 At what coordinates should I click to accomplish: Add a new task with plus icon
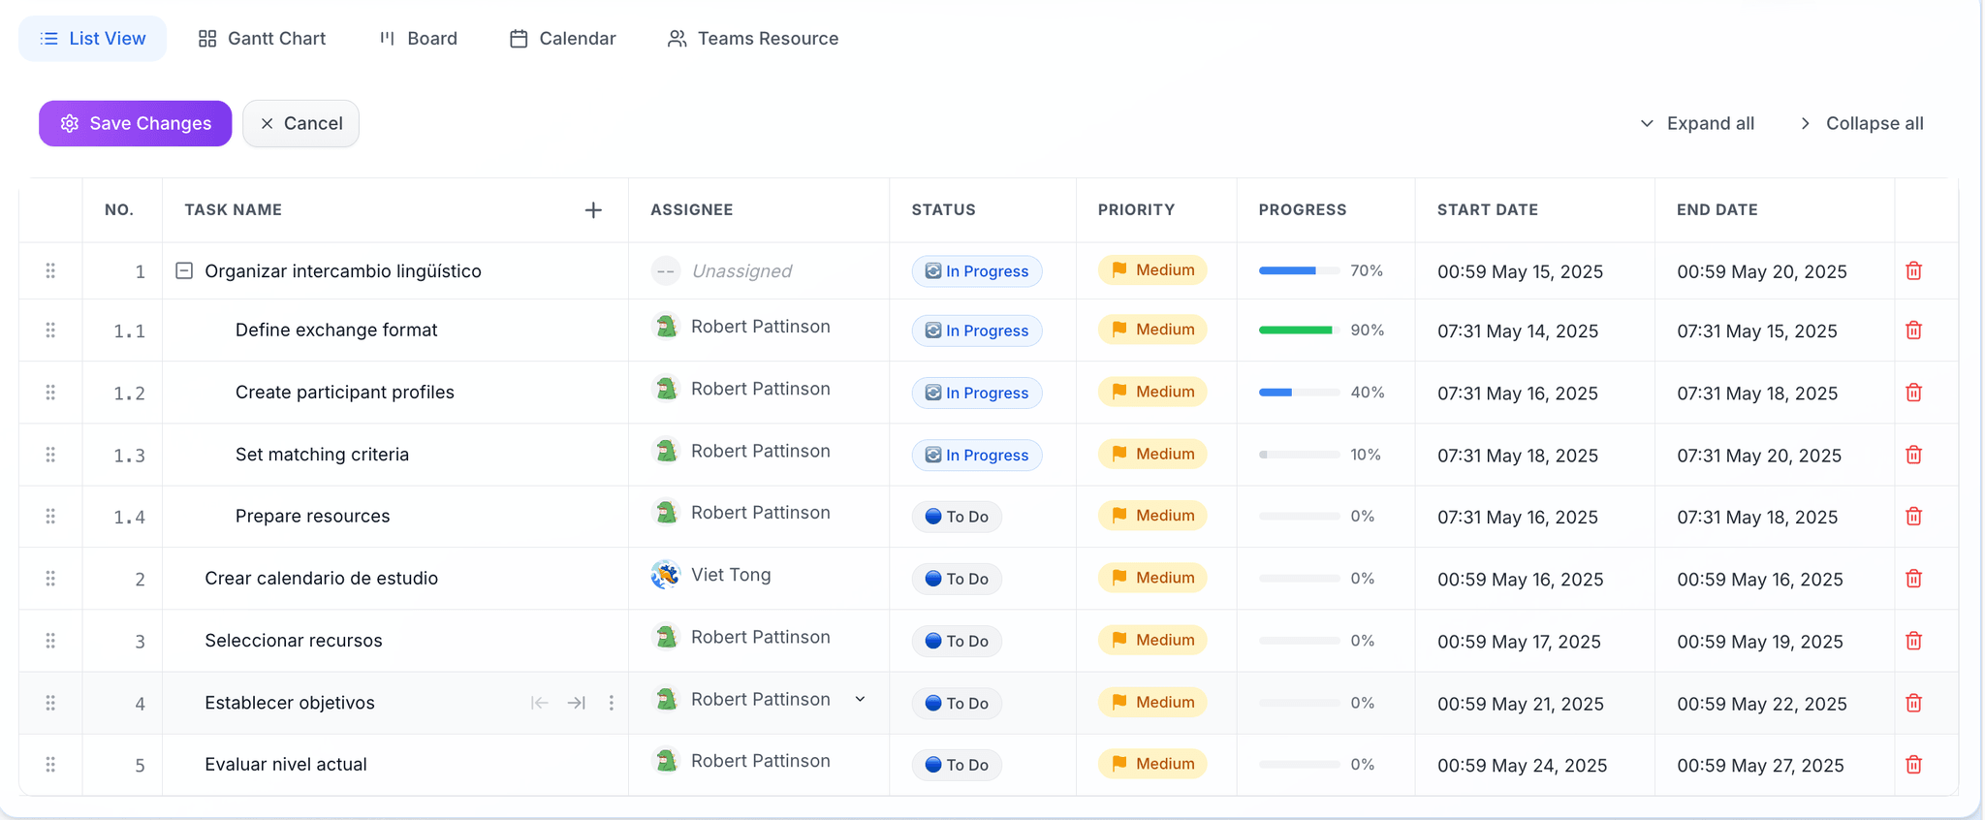(x=593, y=210)
